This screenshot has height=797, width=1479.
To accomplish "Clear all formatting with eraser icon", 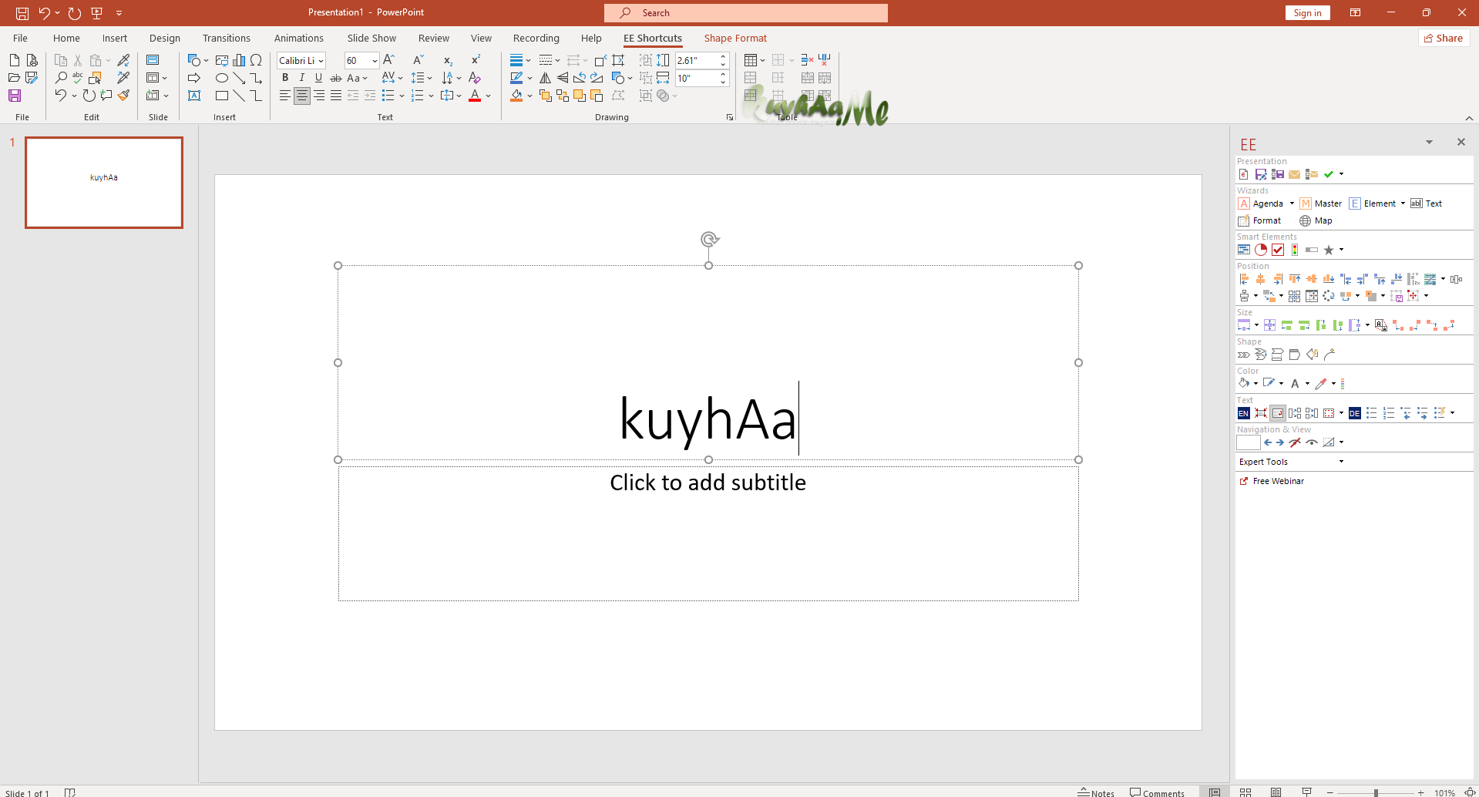I will pos(475,78).
